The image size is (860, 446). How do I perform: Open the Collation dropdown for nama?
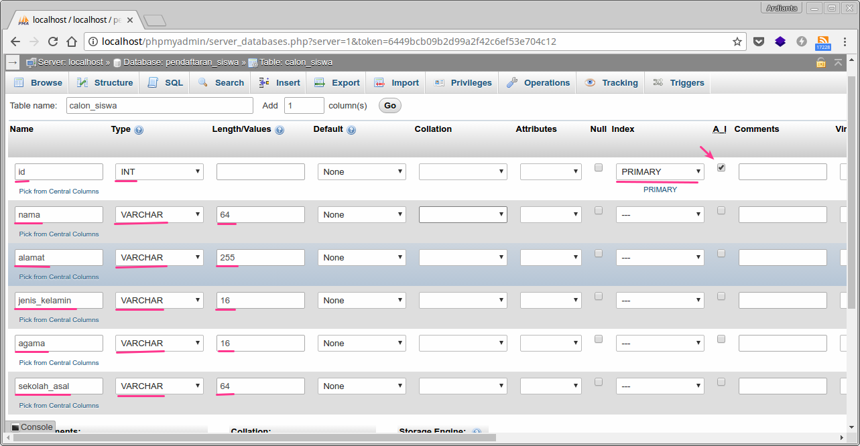[463, 215]
